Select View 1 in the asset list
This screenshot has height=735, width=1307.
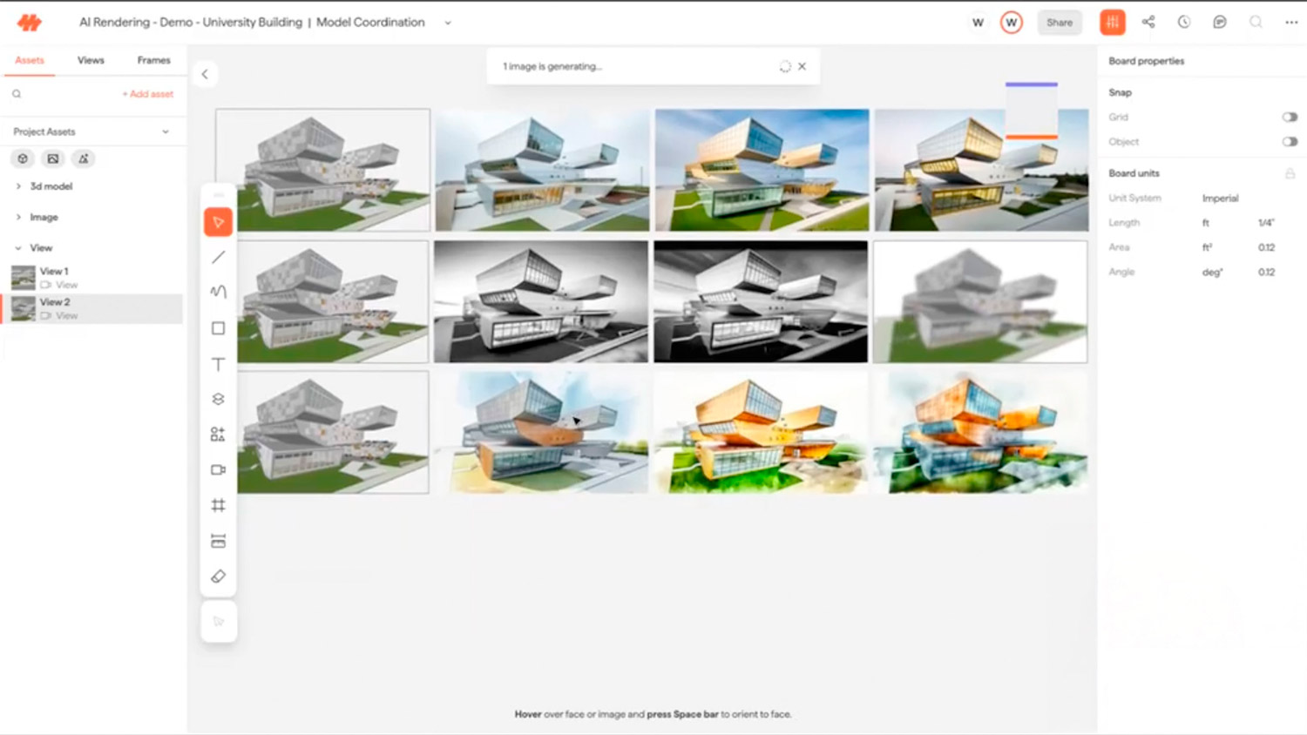click(54, 272)
